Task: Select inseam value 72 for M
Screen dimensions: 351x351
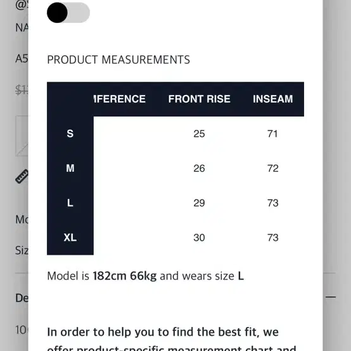Action: click(272, 168)
